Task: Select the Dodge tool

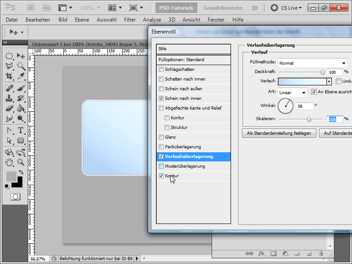Action: pyautogui.click(x=21, y=118)
